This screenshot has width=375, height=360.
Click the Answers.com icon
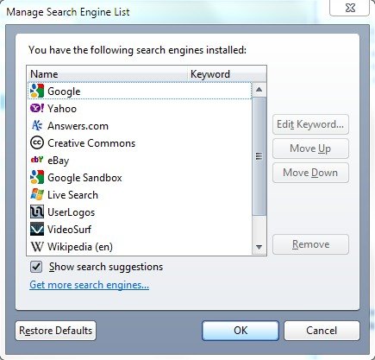tap(37, 125)
